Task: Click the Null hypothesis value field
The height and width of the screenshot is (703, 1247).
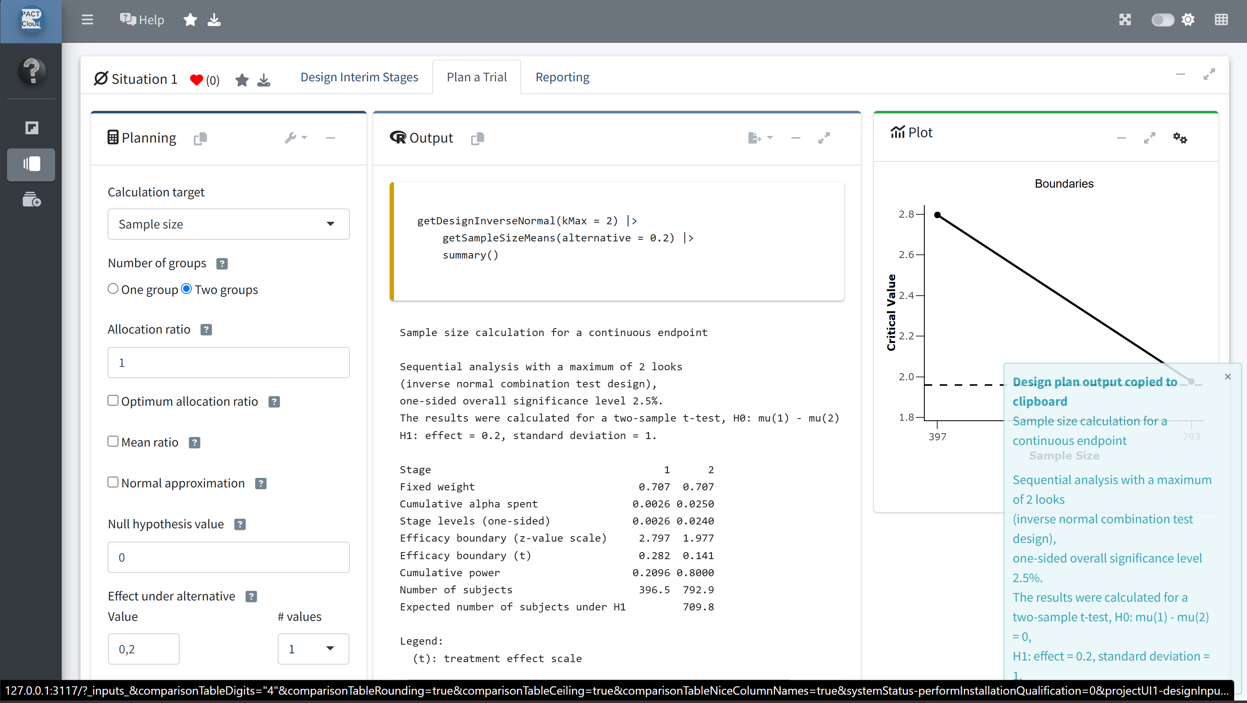Action: pyautogui.click(x=228, y=557)
